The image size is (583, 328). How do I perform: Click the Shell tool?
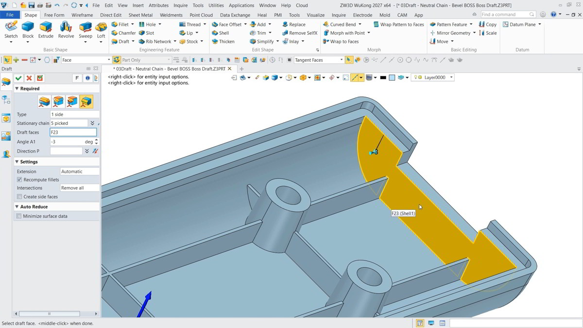tap(220, 33)
